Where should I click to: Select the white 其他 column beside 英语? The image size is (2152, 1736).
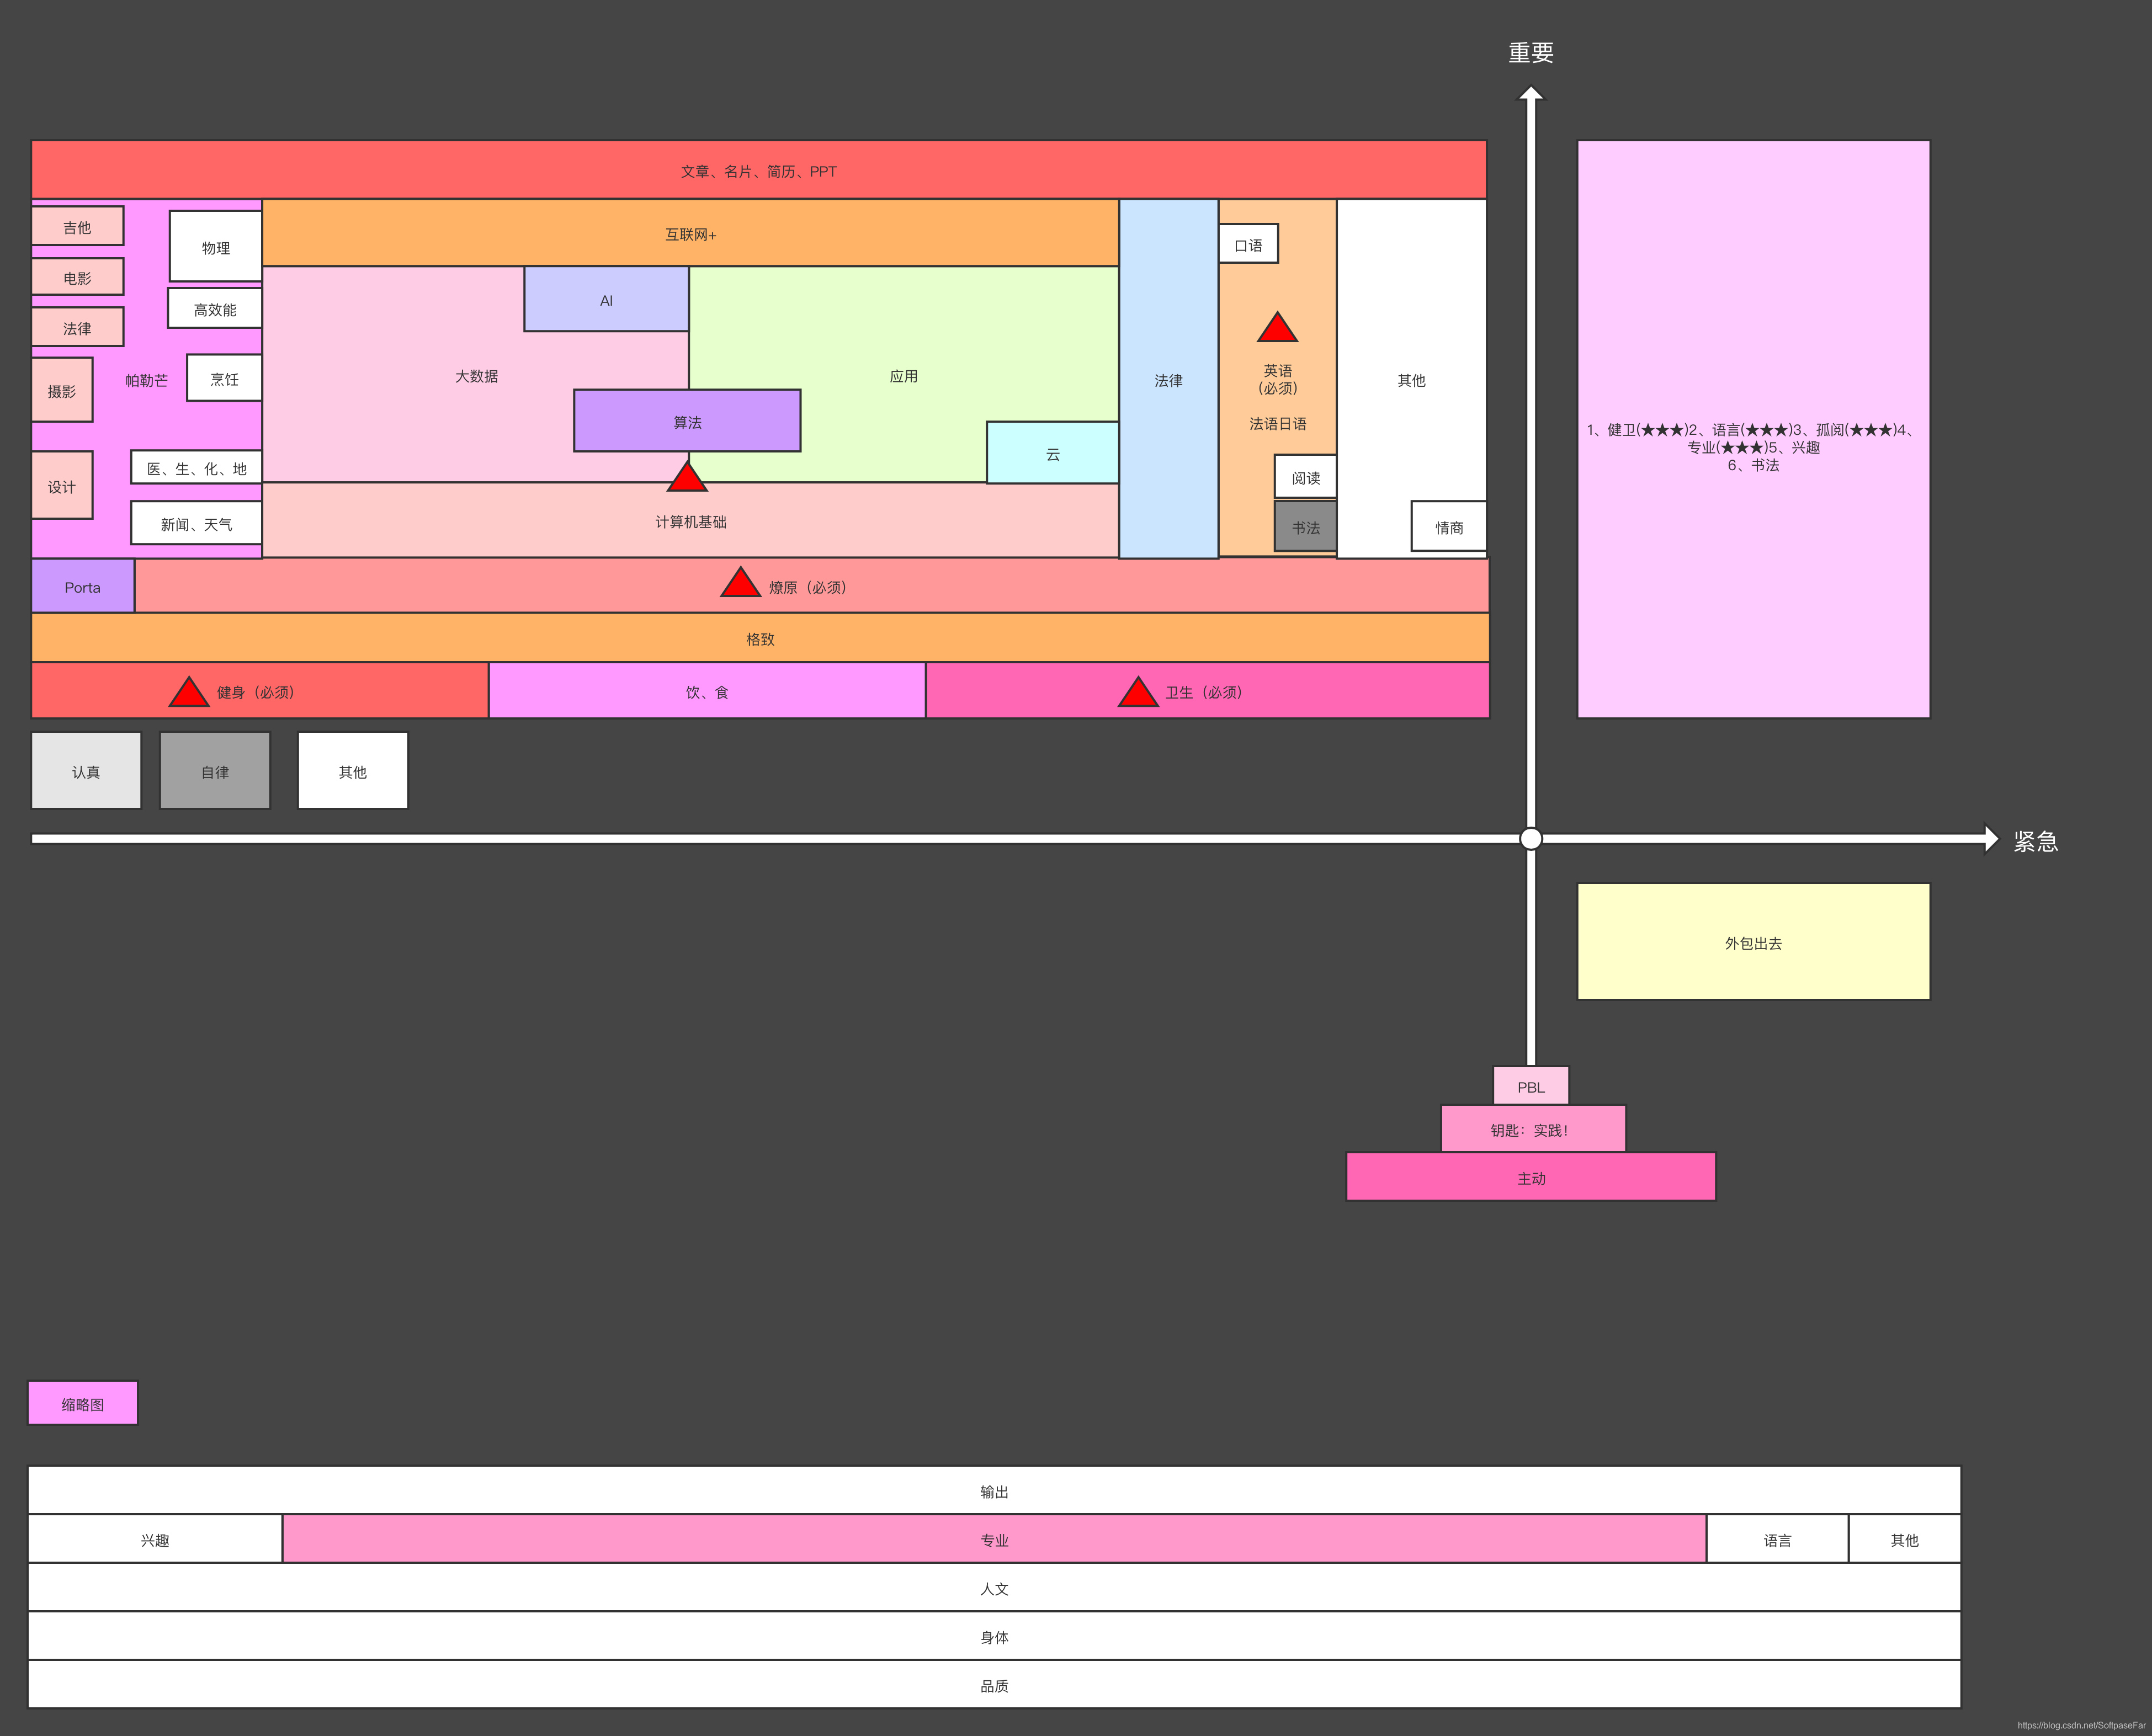(x=1411, y=379)
